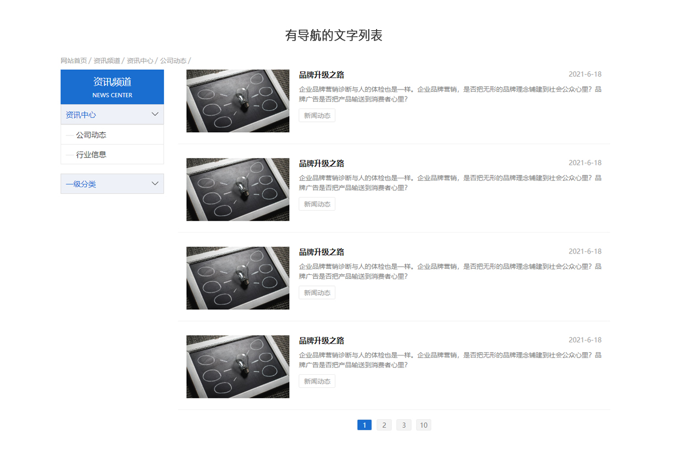
Task: Go to pagination page 2
Action: pyautogui.click(x=384, y=425)
